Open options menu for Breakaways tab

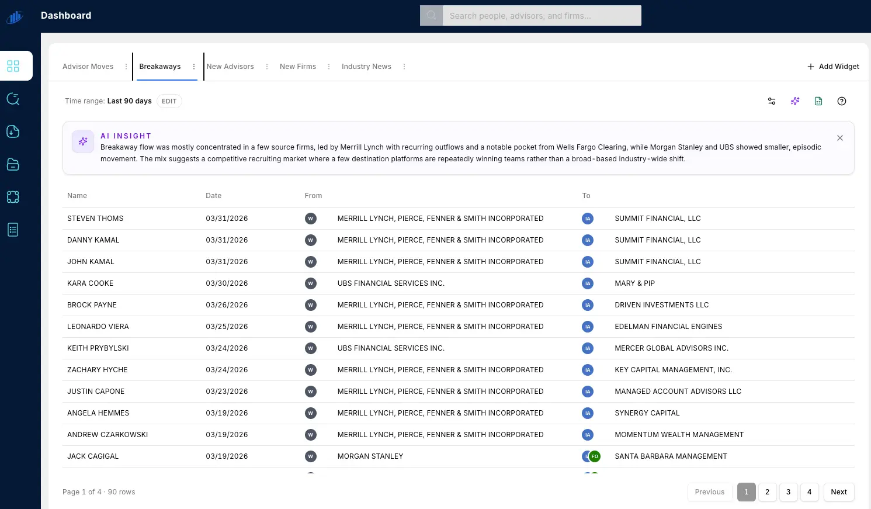[x=194, y=67]
